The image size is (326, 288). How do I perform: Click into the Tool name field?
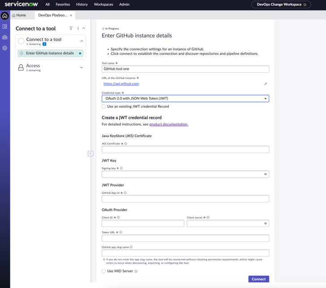[x=185, y=69]
